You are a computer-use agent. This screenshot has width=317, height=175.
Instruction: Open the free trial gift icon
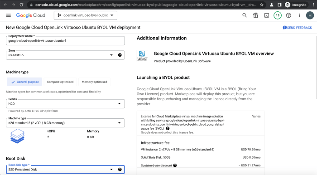[x=256, y=15]
